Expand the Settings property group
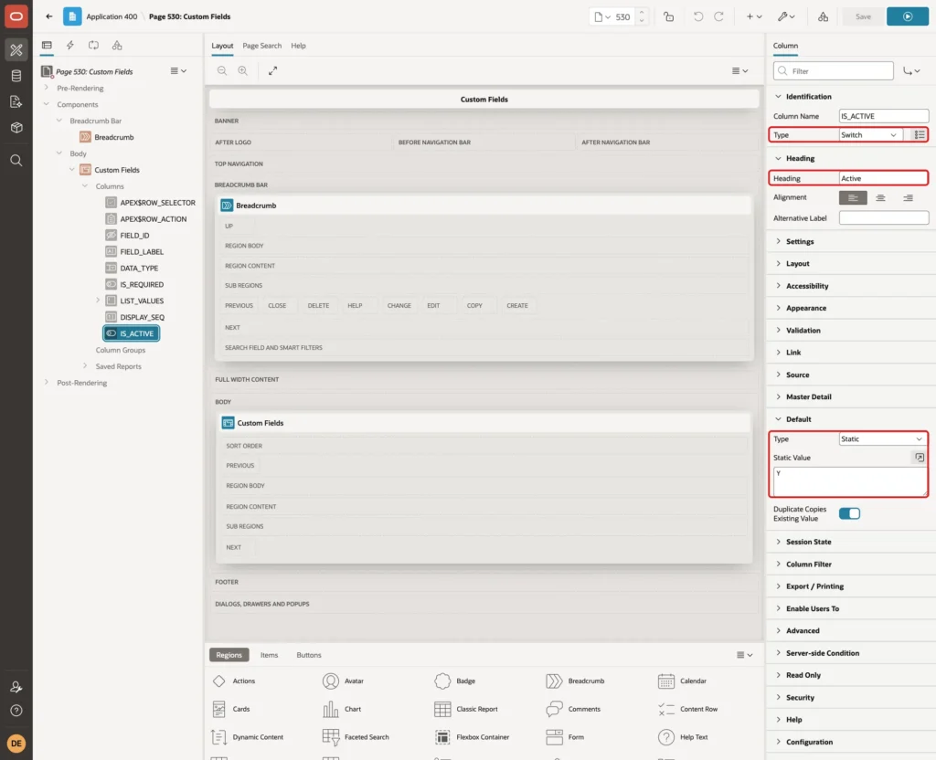 778,241
